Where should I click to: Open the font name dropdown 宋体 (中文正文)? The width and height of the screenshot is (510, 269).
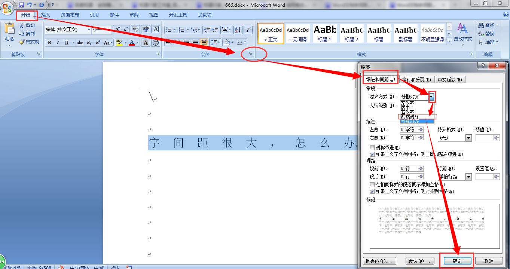point(89,30)
